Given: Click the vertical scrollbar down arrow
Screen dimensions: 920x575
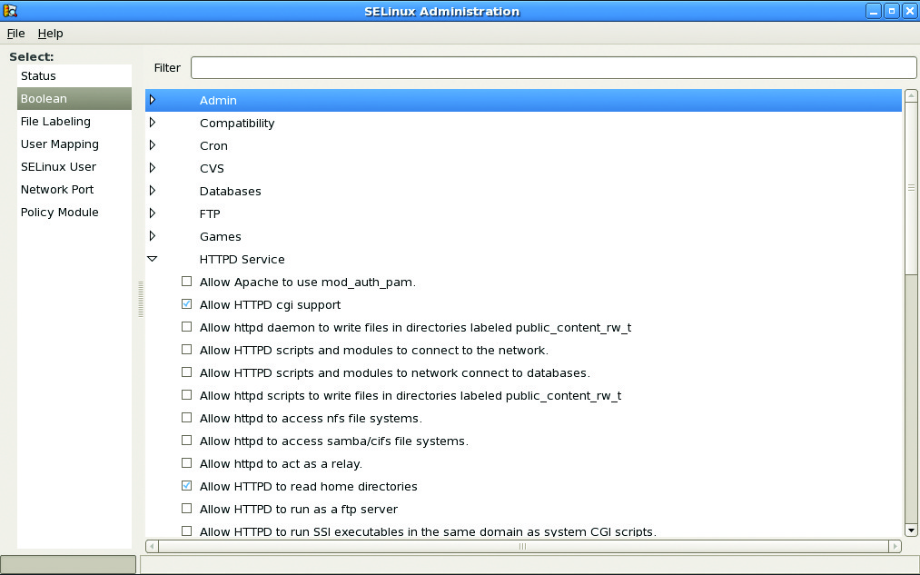Looking at the screenshot, I should (911, 530).
